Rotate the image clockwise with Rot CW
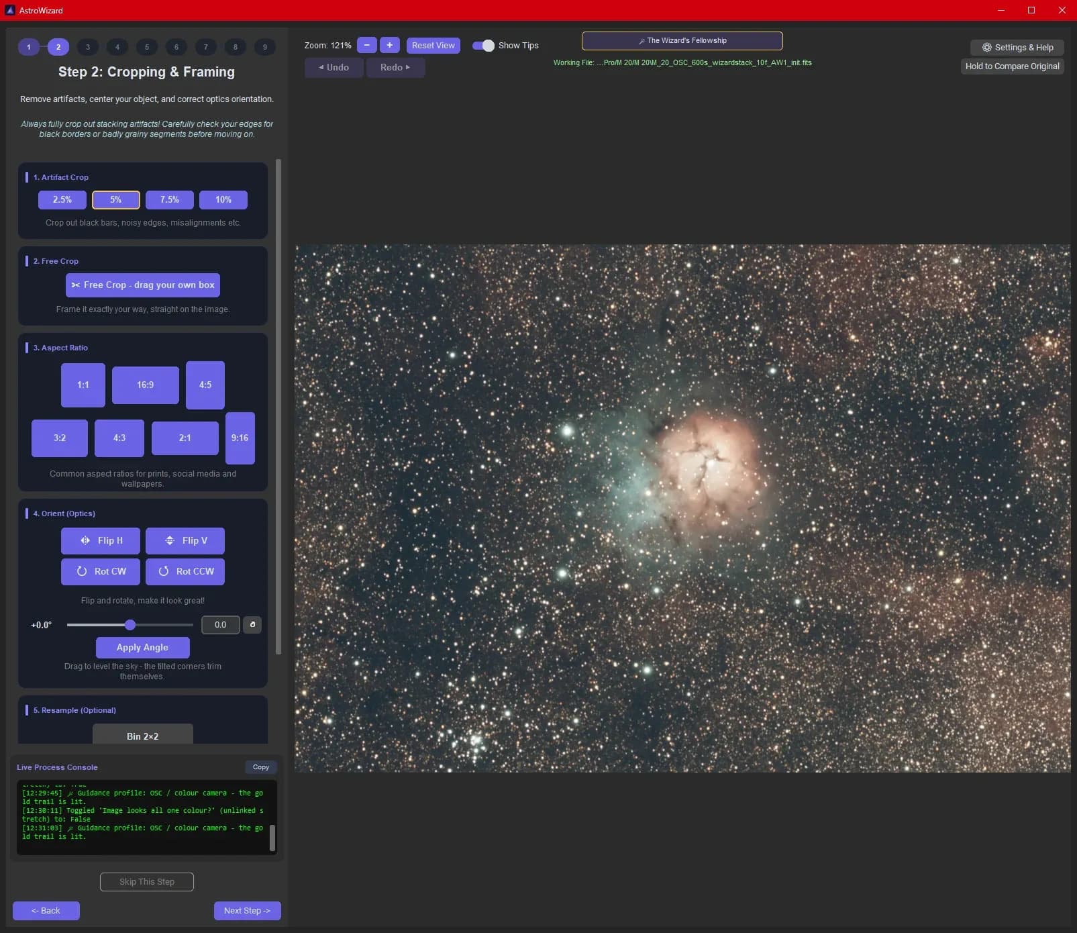 (101, 571)
